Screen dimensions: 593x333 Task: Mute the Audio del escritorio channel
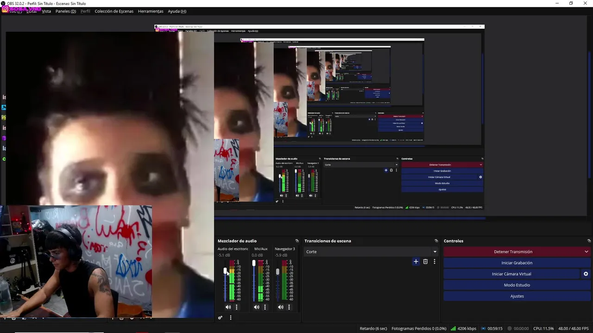tap(228, 307)
